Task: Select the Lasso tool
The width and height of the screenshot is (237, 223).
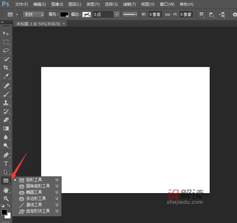Action: pos(6,51)
